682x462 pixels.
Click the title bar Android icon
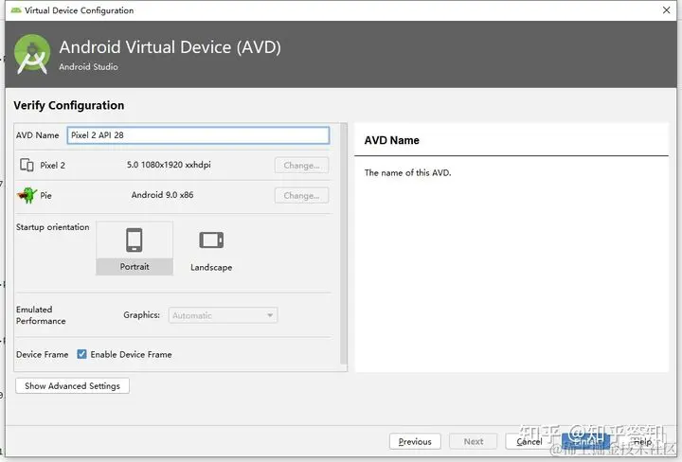pyautogui.click(x=16, y=10)
